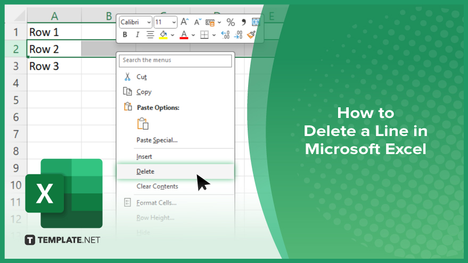Choose Copy from context menu
This screenshot has height=263, width=468.
pyautogui.click(x=176, y=92)
